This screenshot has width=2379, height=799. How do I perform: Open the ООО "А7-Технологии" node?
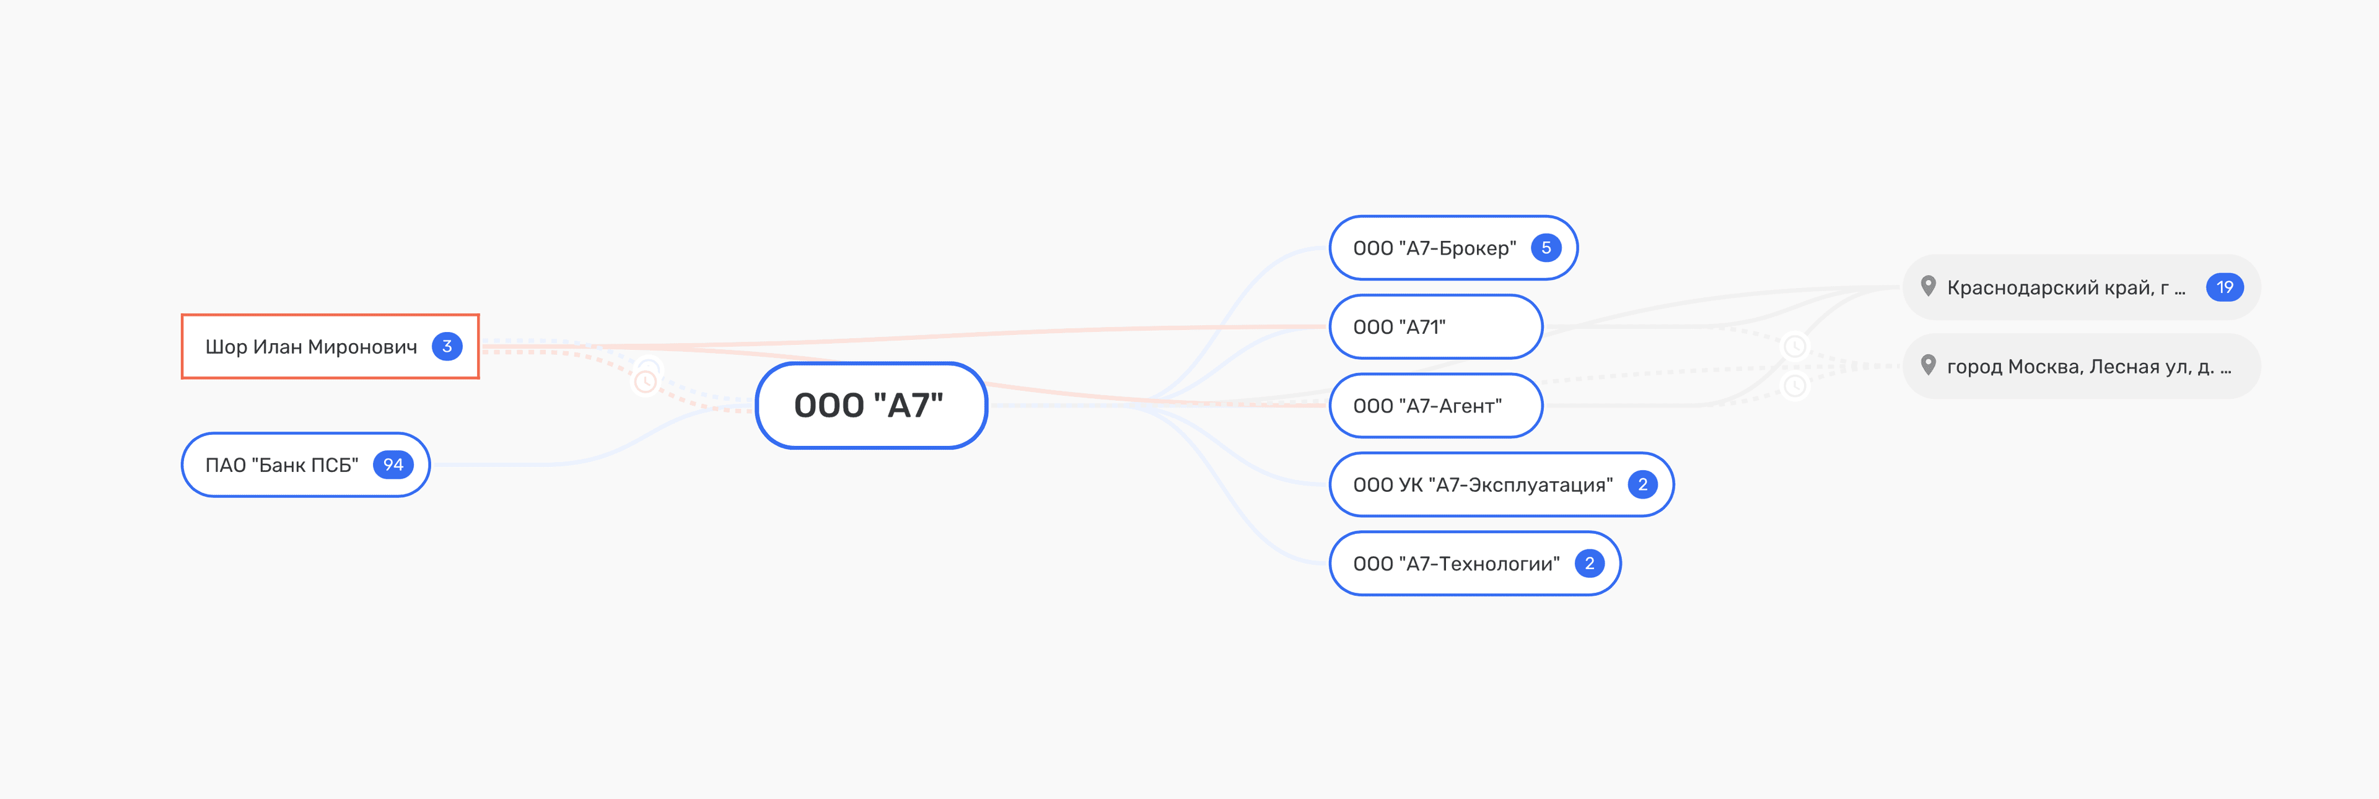coord(1455,564)
